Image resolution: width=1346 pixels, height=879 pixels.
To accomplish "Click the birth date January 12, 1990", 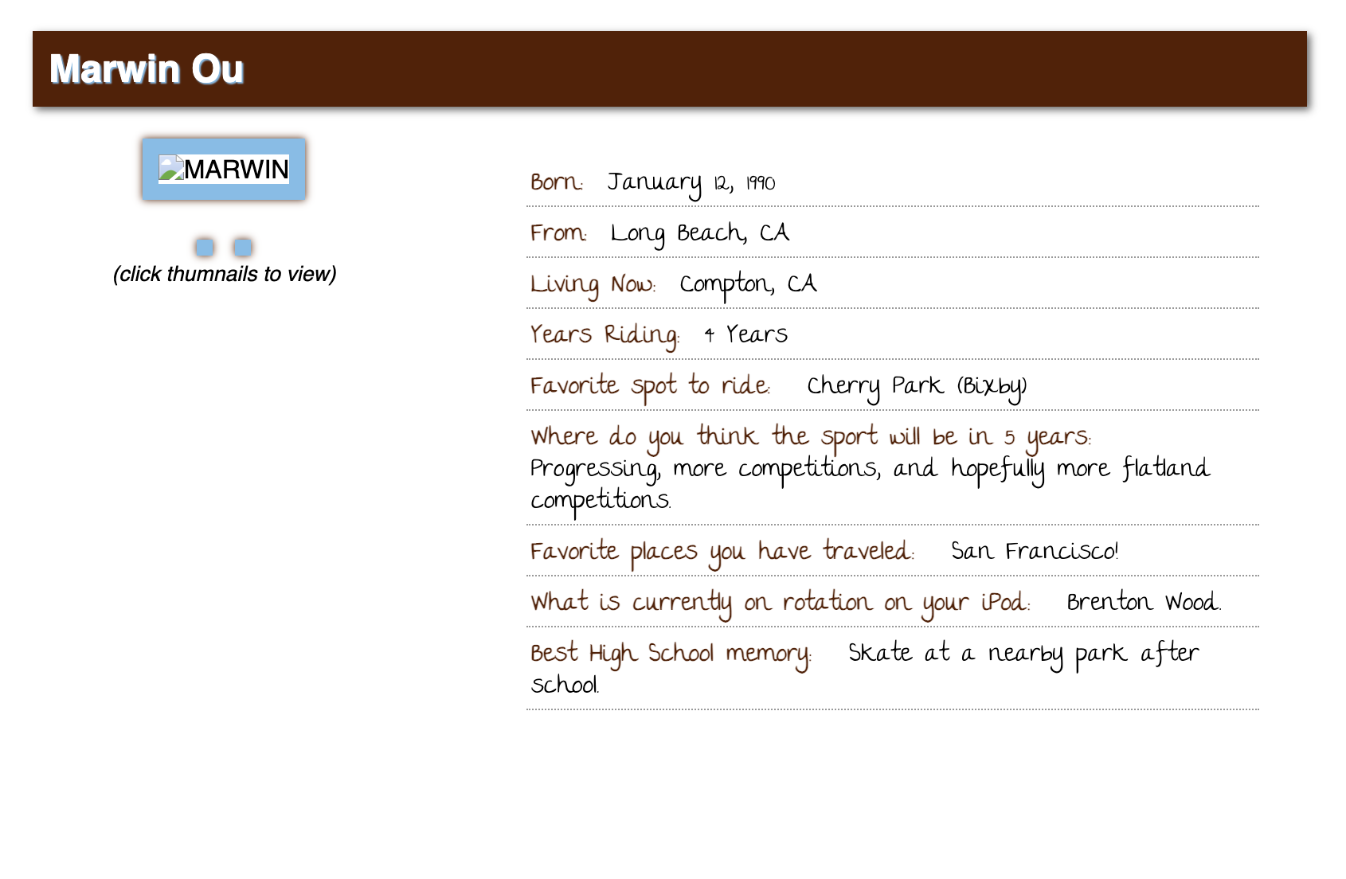I will pos(691,183).
